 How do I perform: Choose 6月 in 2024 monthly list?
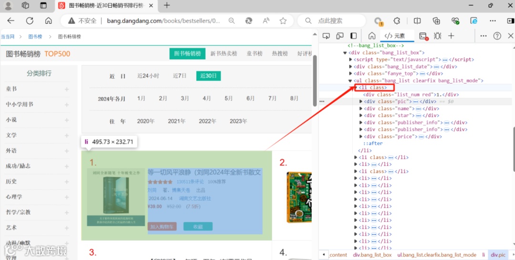(x=251, y=98)
